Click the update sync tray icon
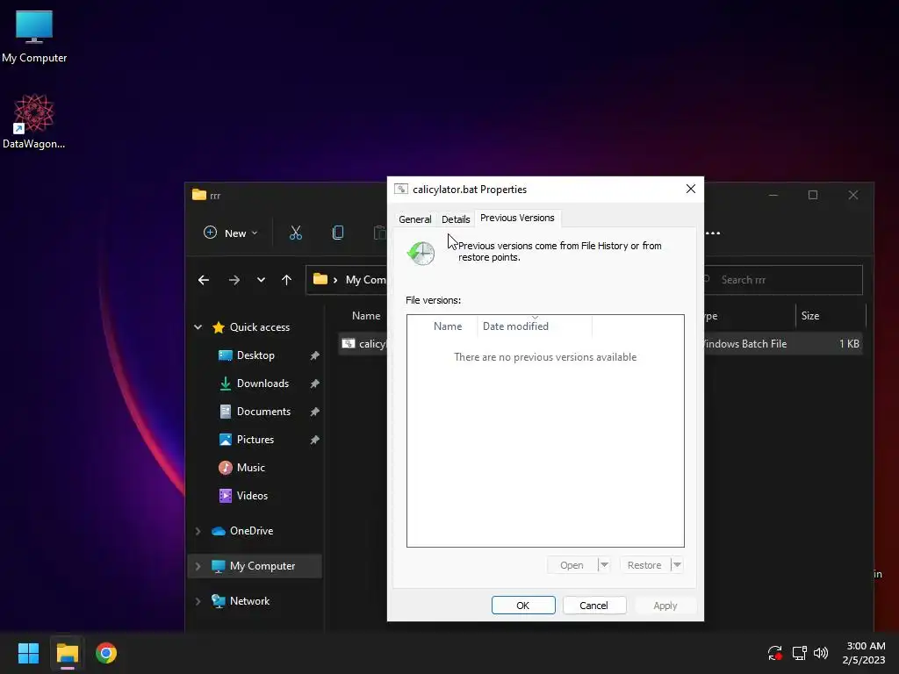 click(x=775, y=653)
